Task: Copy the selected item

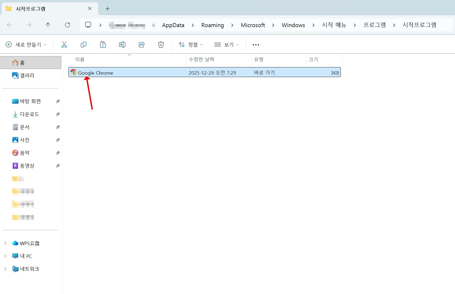Action: [83, 45]
